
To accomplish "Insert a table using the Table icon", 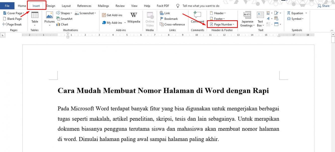I will pos(35,16).
